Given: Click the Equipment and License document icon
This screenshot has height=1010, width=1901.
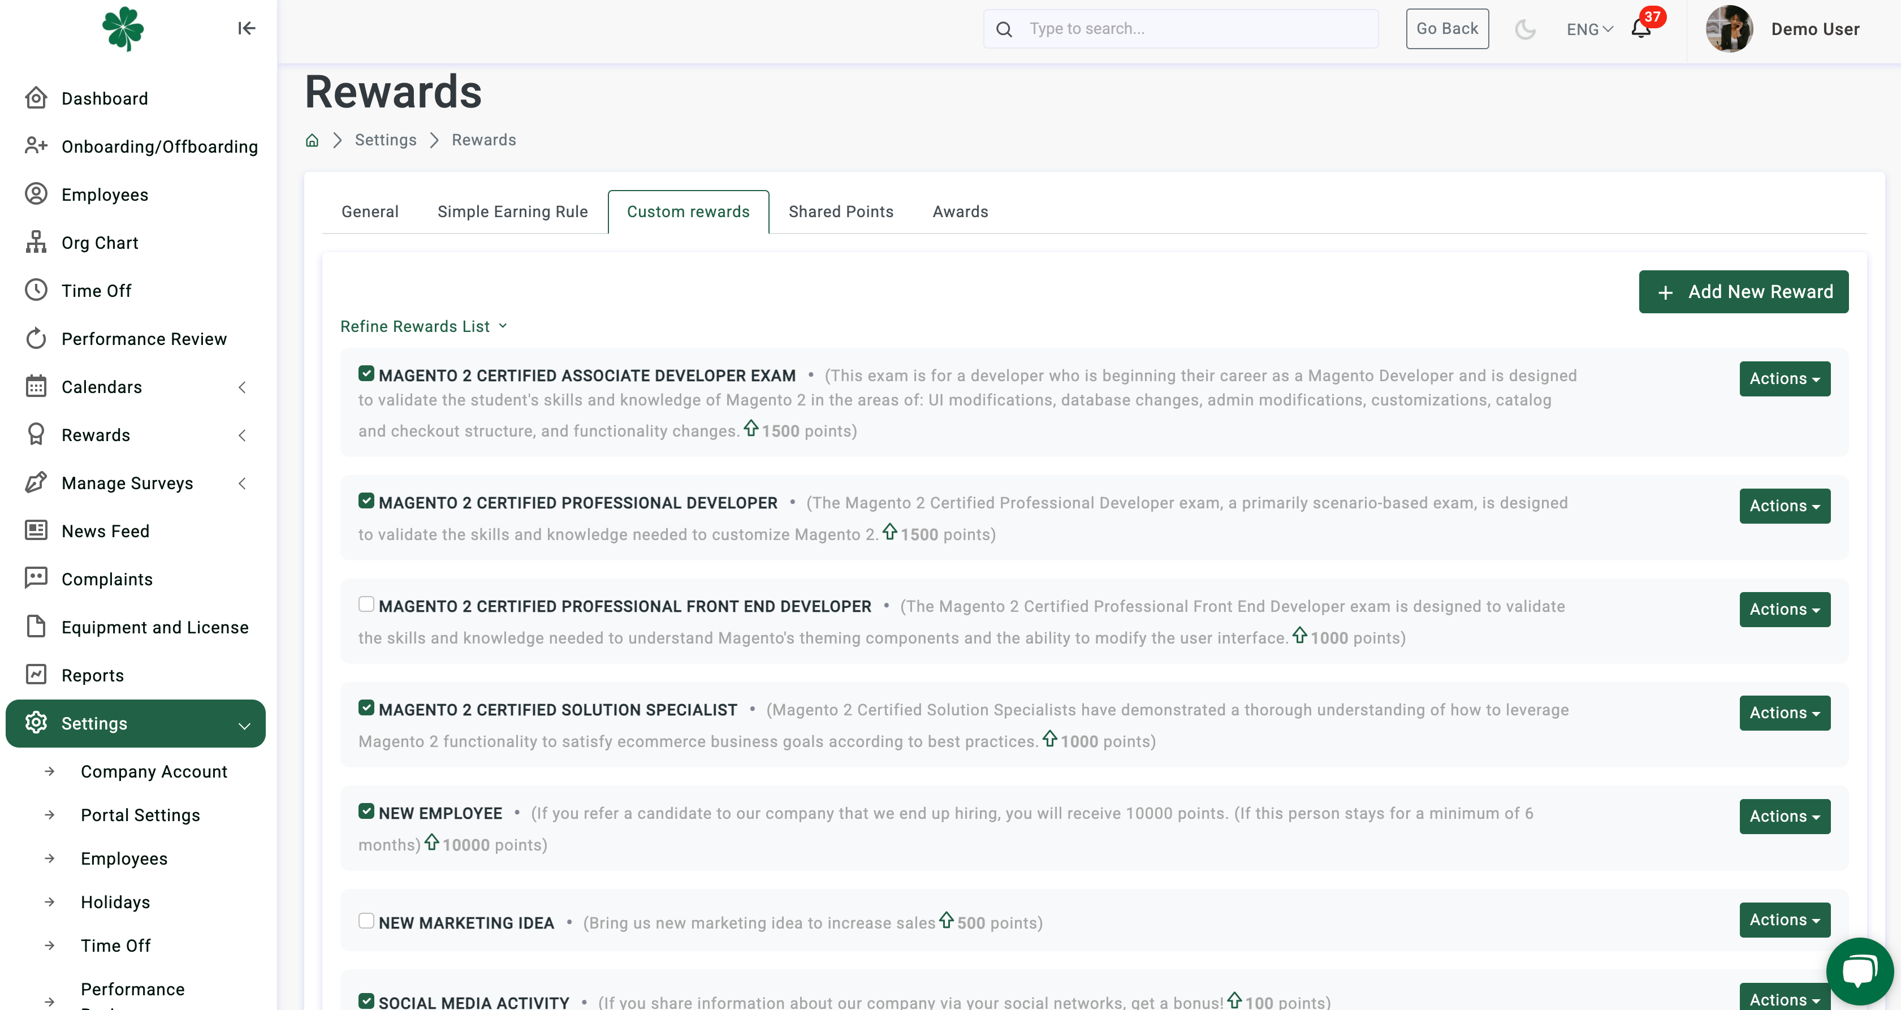Looking at the screenshot, I should 36,626.
